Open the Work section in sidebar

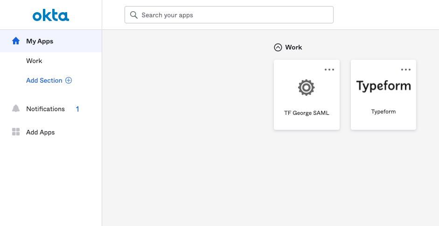pos(34,61)
